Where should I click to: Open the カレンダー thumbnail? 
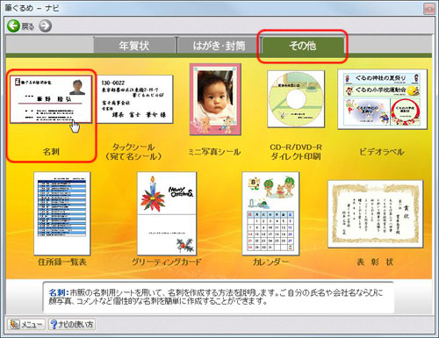coord(270,213)
